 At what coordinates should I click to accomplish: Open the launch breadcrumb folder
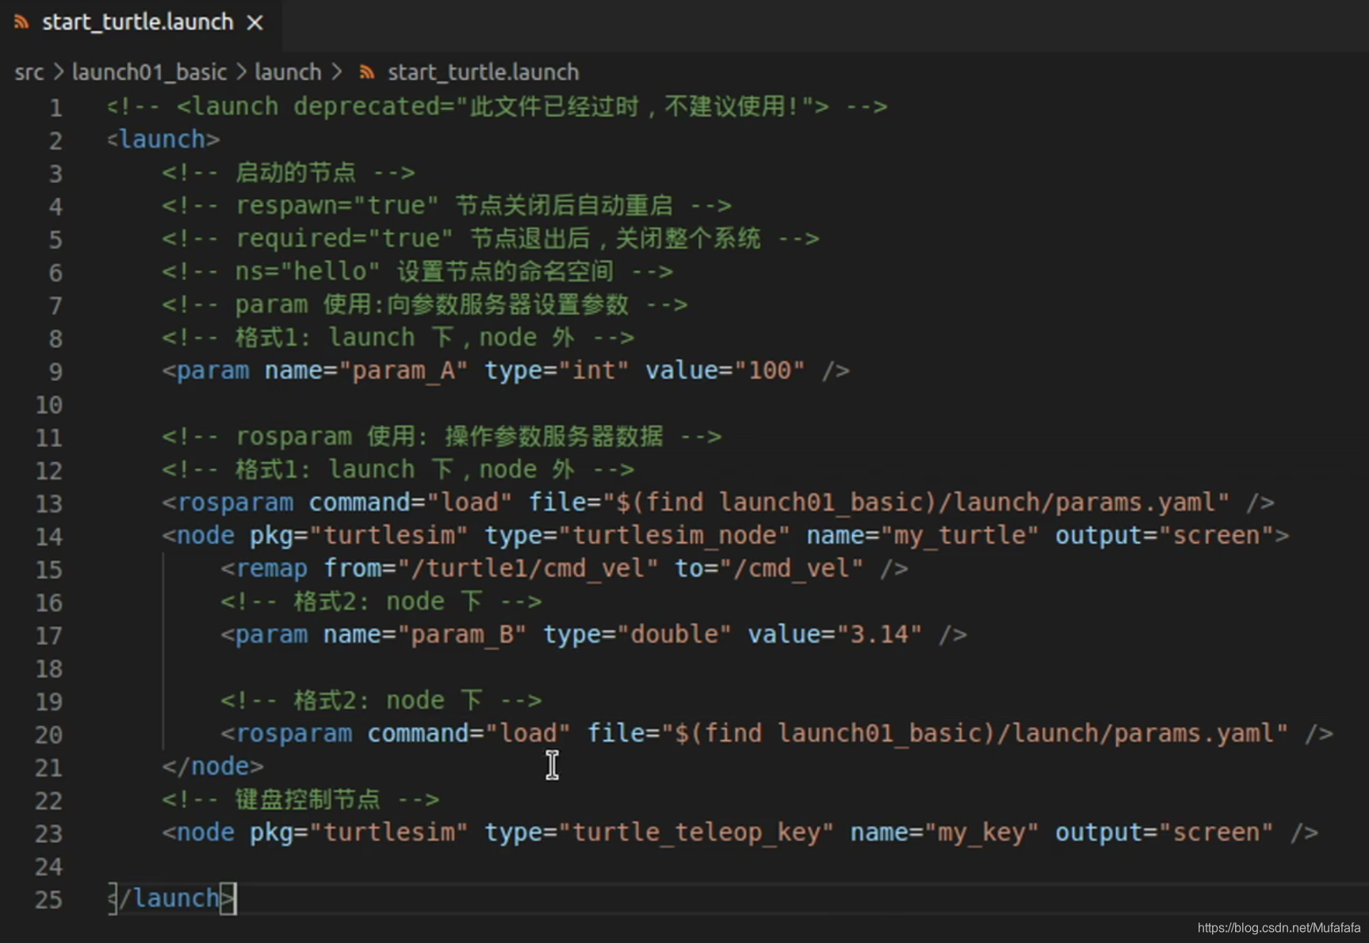pyautogui.click(x=288, y=72)
